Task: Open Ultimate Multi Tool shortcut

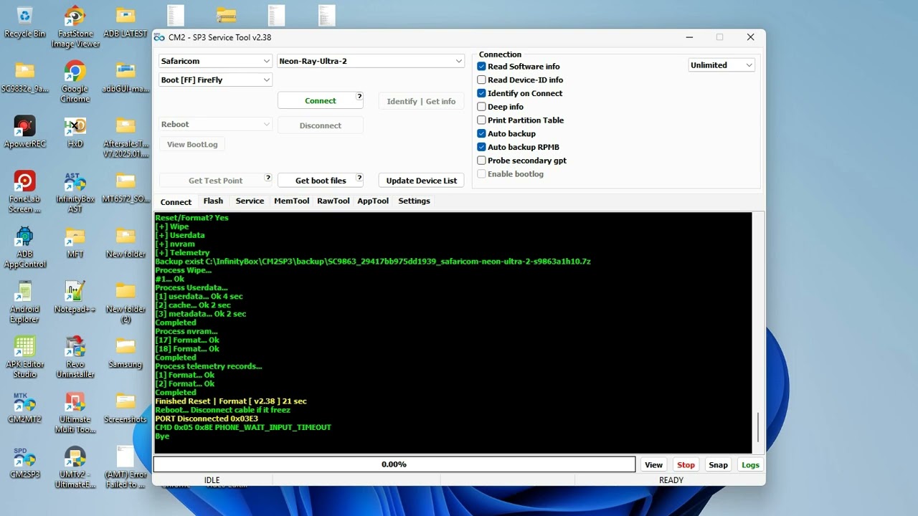Action: (75, 413)
